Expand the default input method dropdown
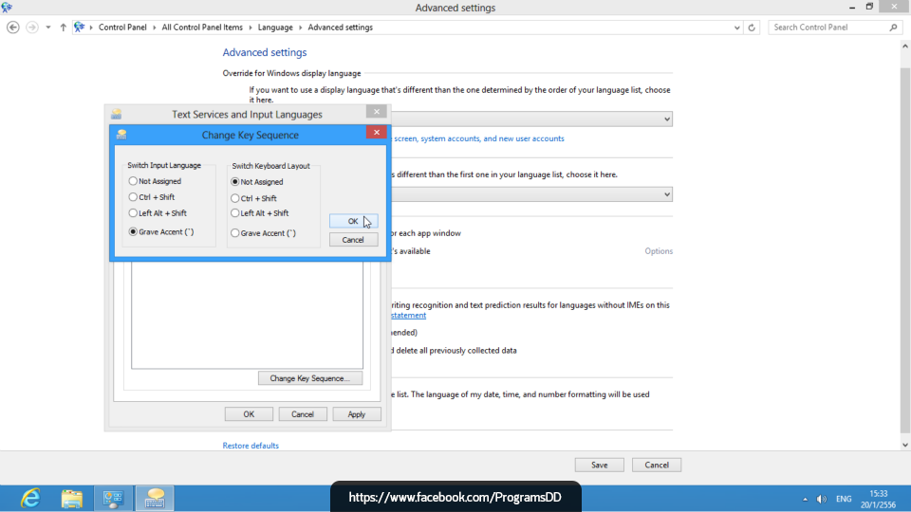911x512 pixels. click(x=666, y=194)
